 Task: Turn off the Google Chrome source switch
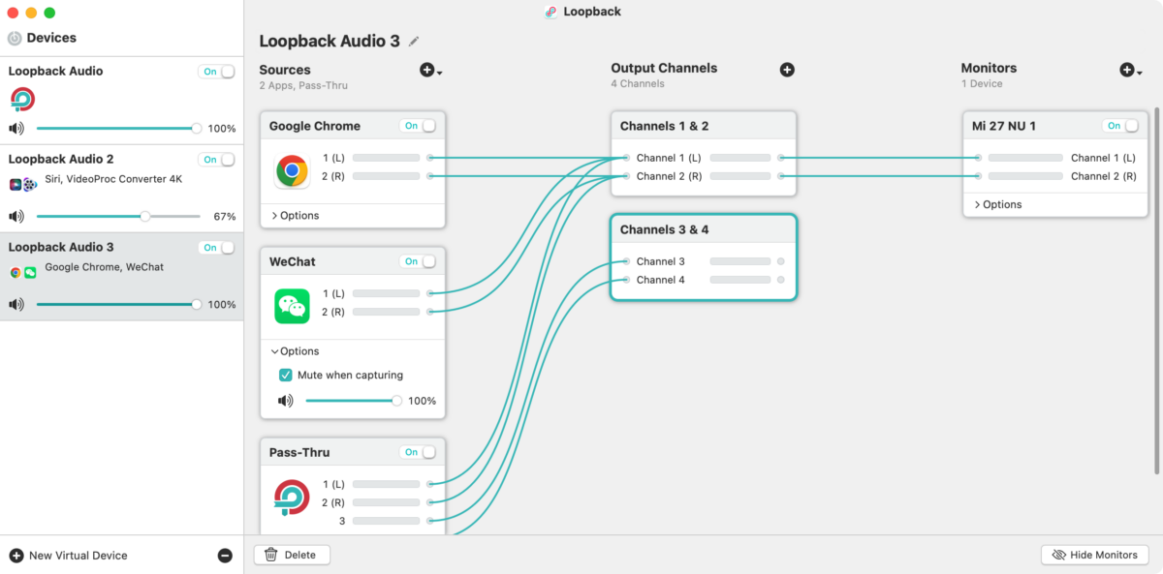[x=418, y=126]
